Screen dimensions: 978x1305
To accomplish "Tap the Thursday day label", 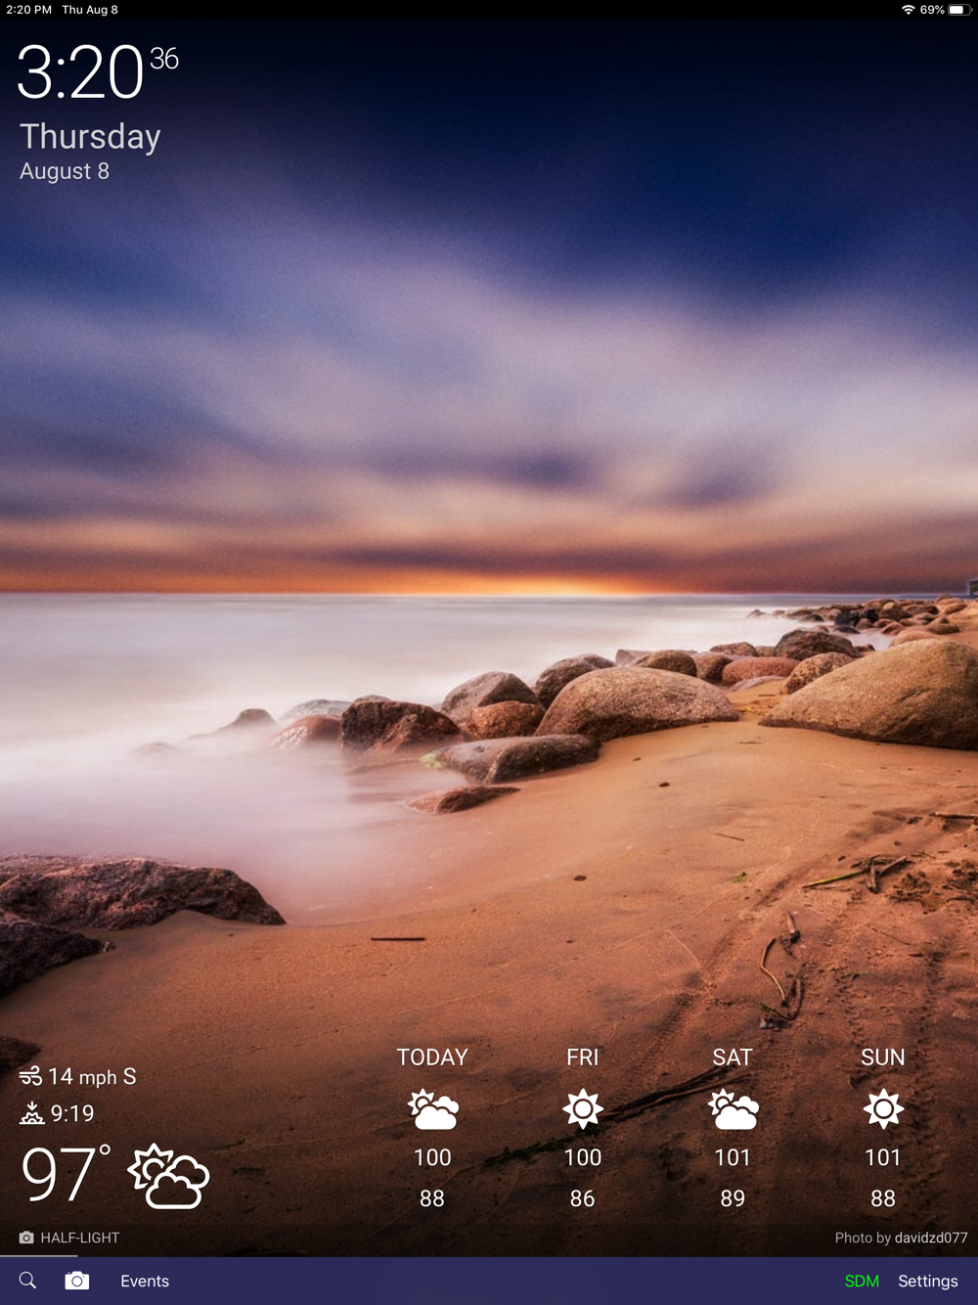I will click(90, 136).
